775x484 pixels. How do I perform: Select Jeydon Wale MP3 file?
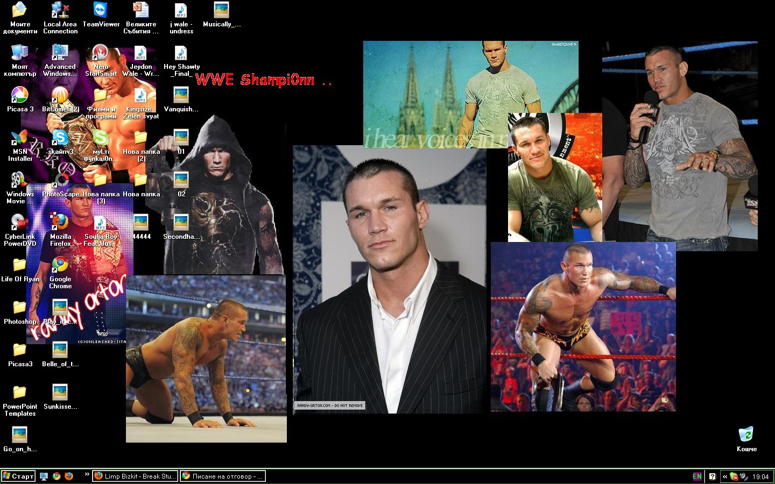tap(141, 60)
